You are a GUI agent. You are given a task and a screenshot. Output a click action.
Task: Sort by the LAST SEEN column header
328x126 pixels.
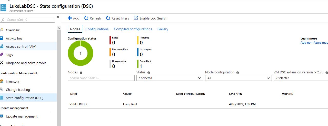235,94
